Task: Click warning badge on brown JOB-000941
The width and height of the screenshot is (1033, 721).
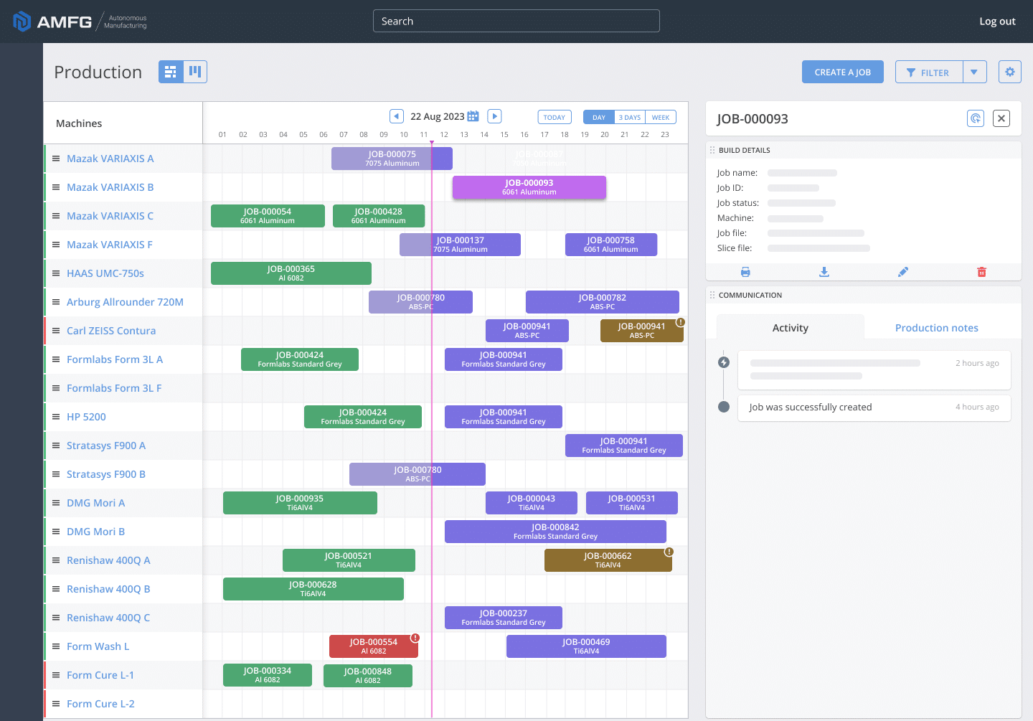Action: (x=680, y=322)
